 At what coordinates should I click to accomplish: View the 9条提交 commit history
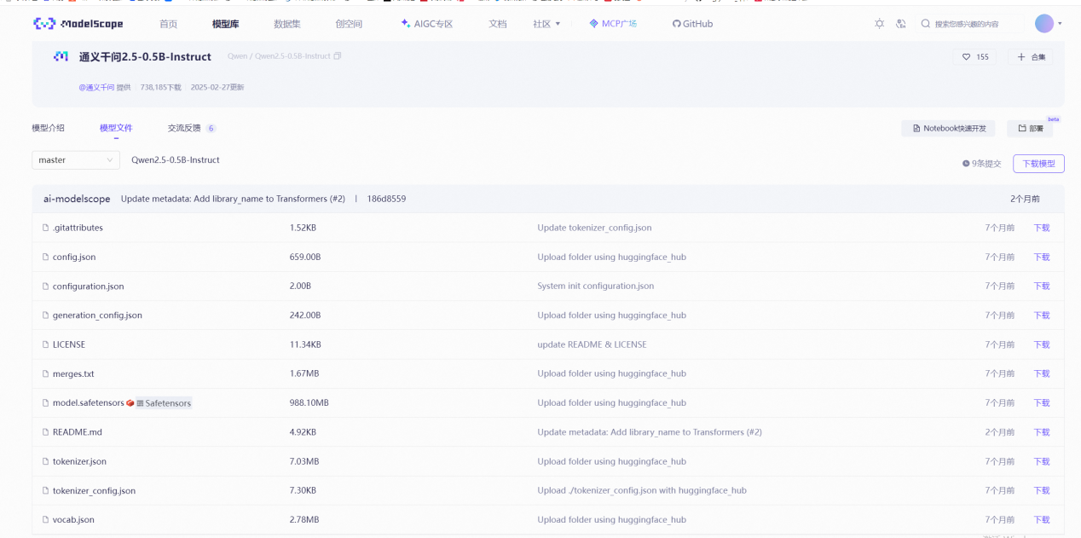(x=982, y=164)
